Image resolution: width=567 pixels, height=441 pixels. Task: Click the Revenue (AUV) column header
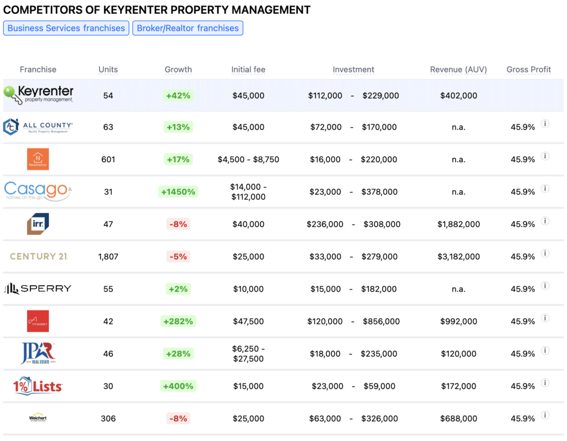coord(458,69)
